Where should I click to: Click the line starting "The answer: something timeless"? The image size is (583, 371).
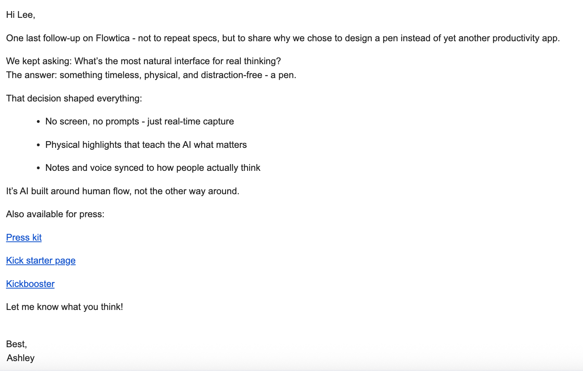click(x=151, y=75)
